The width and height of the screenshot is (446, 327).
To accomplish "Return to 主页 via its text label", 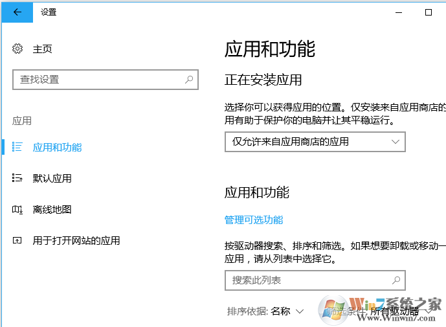I will 42,49.
